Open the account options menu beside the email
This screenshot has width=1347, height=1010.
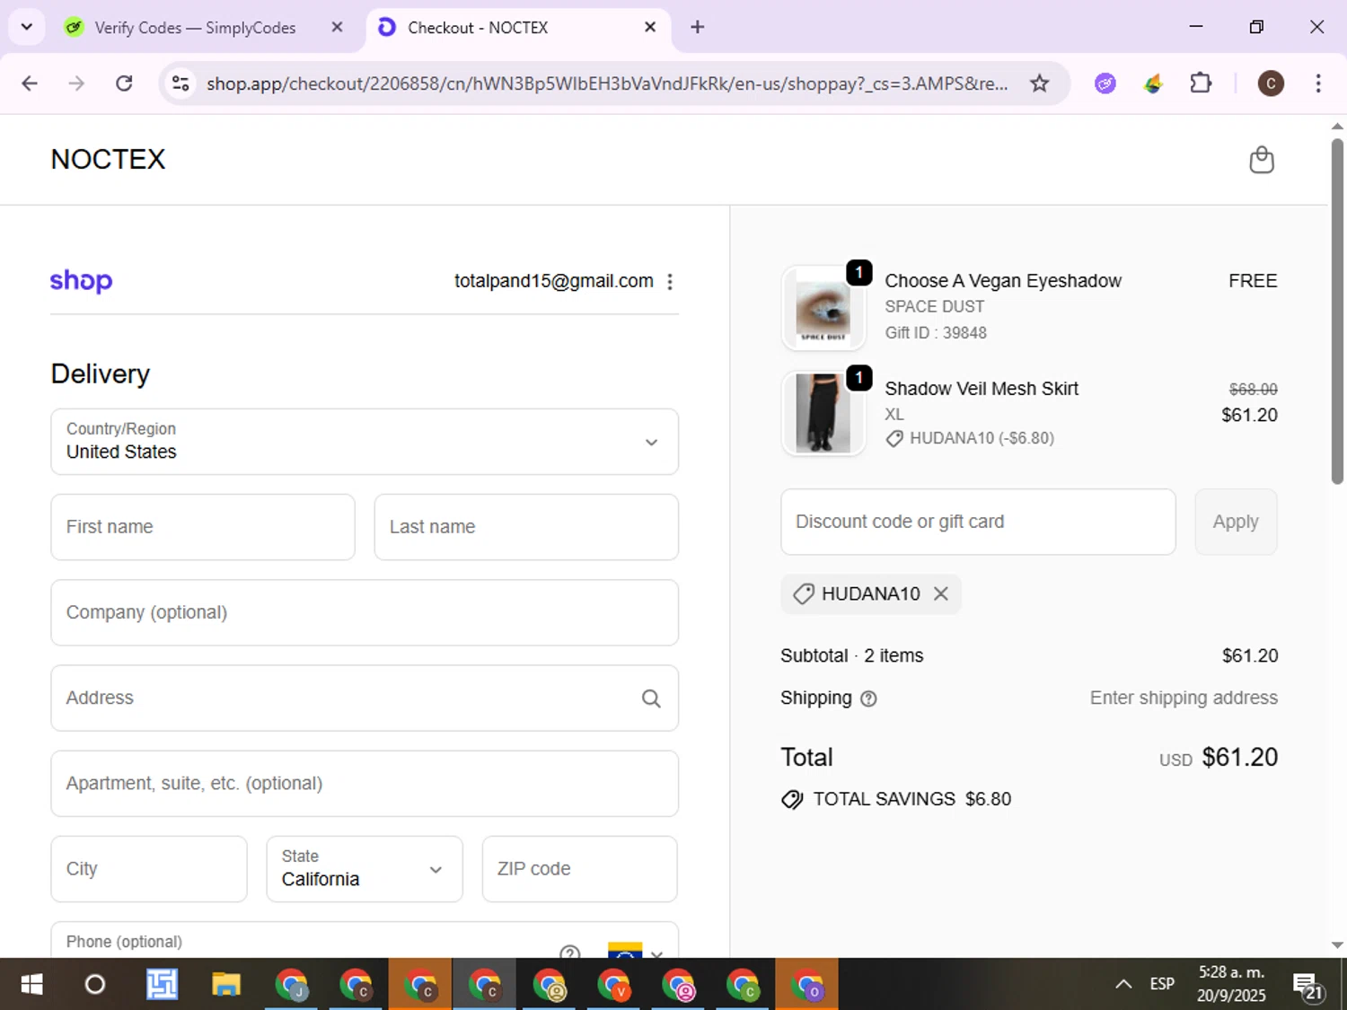670,282
